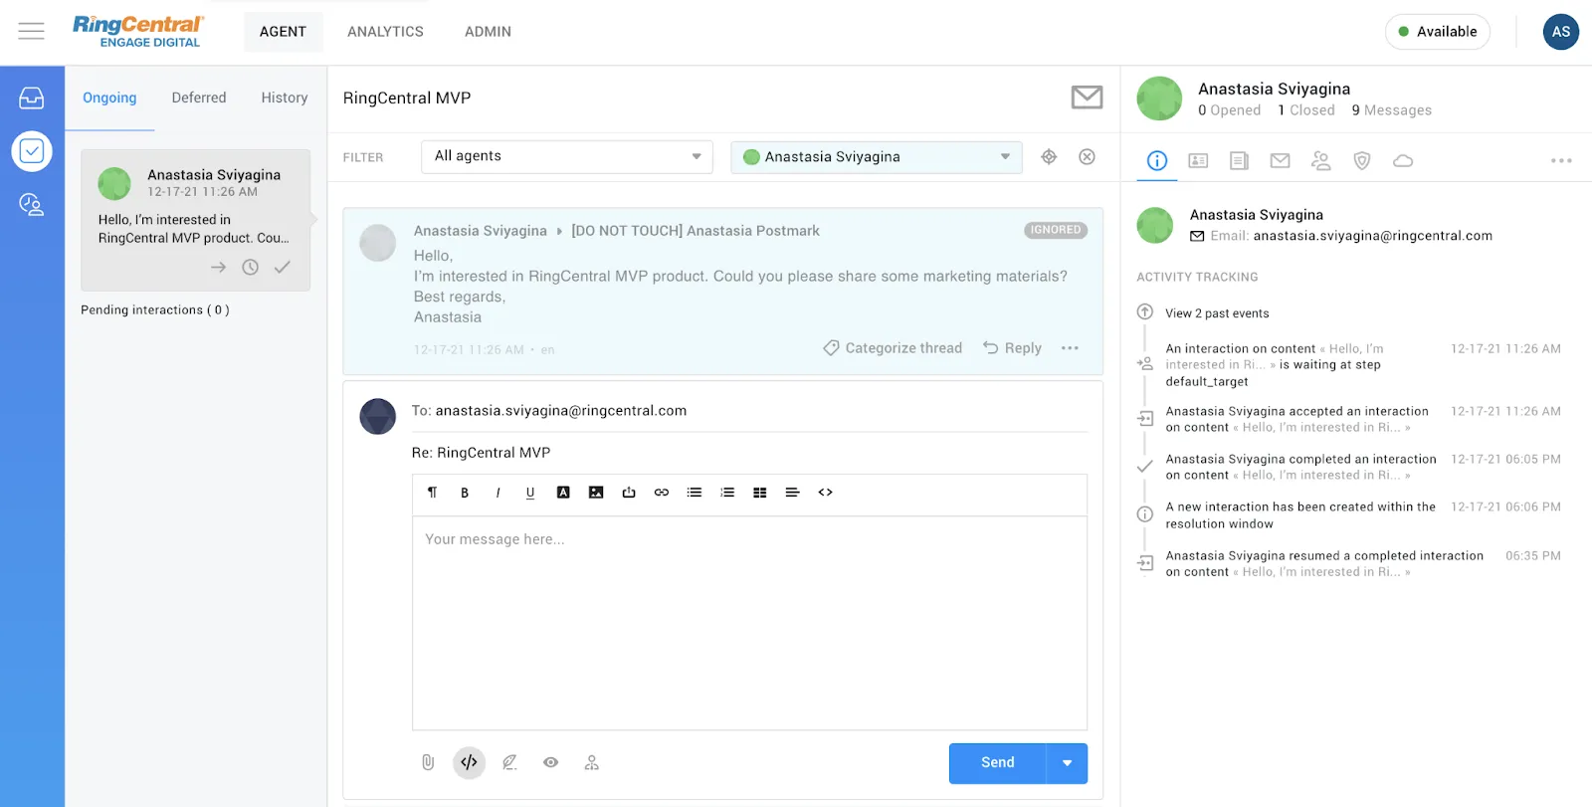Click the shield icon in customer panel

point(1362,160)
